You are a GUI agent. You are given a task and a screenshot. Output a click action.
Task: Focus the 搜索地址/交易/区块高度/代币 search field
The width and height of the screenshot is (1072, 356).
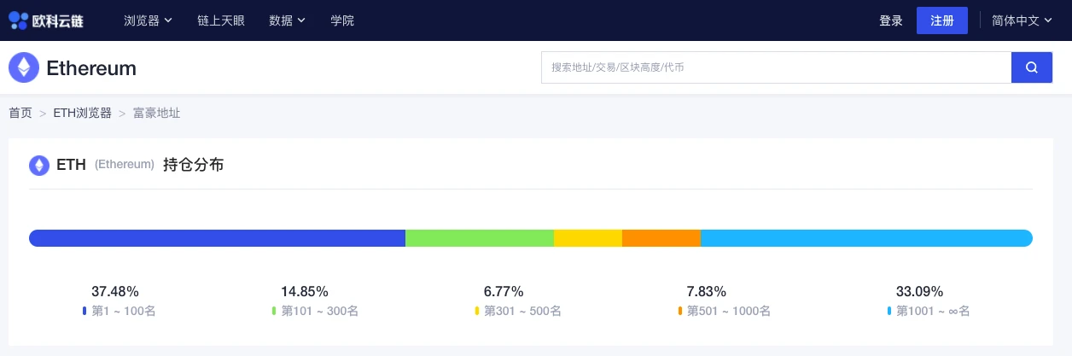pyautogui.click(x=776, y=67)
